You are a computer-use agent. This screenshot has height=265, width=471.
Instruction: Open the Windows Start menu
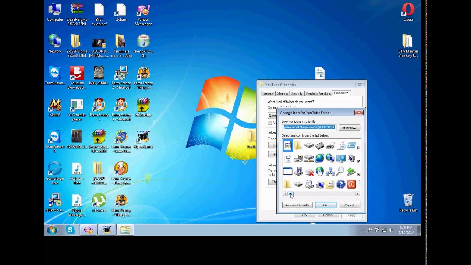pyautogui.click(x=52, y=230)
